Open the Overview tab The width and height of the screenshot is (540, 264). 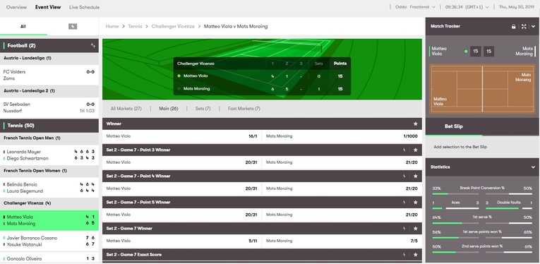[16, 7]
